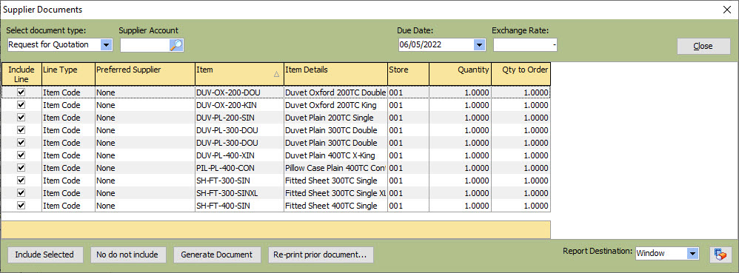Viewport: 739px width, 273px height.
Task: Click the Quantity column header
Action: 460,75
